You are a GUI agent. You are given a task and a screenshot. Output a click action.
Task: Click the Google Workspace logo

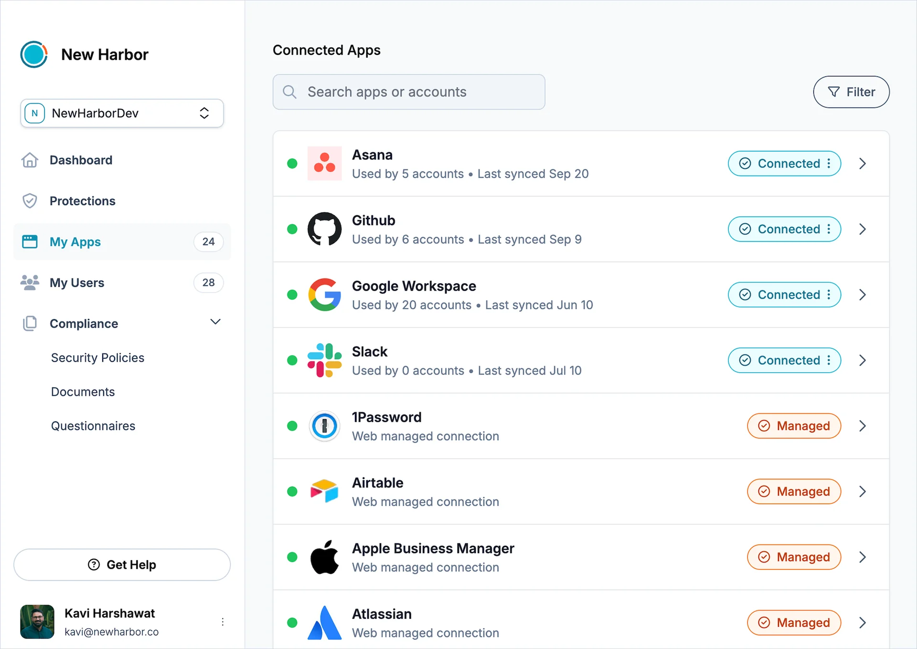(324, 294)
